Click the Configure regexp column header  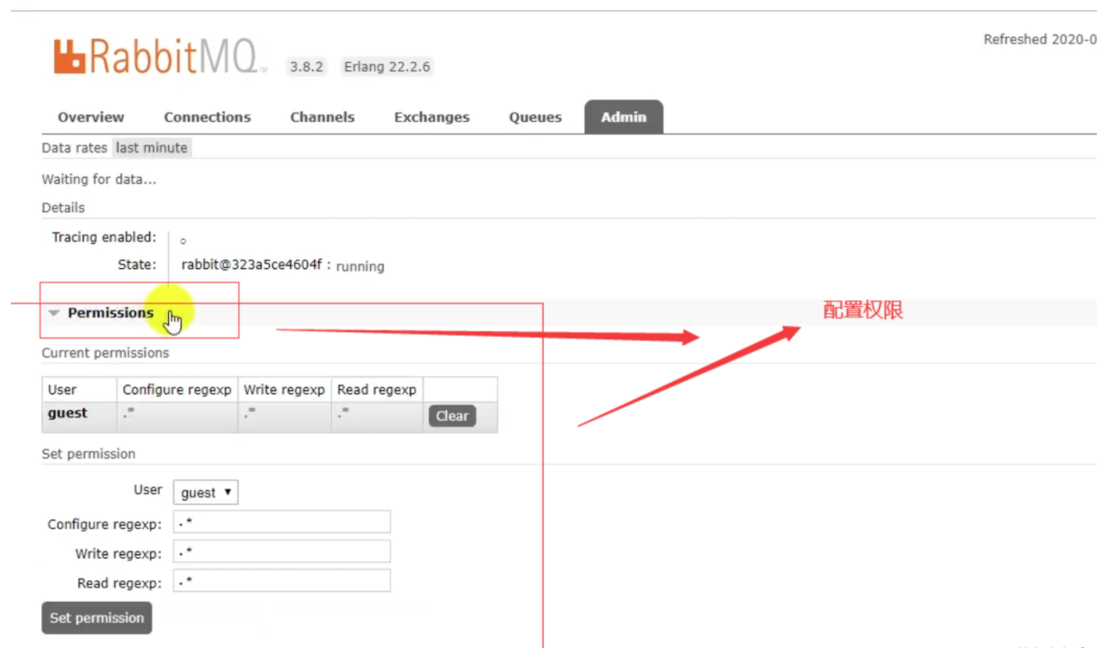(178, 390)
